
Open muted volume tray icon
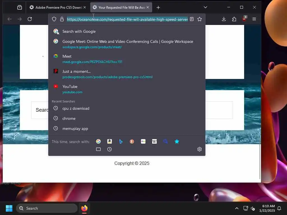(x=253, y=208)
